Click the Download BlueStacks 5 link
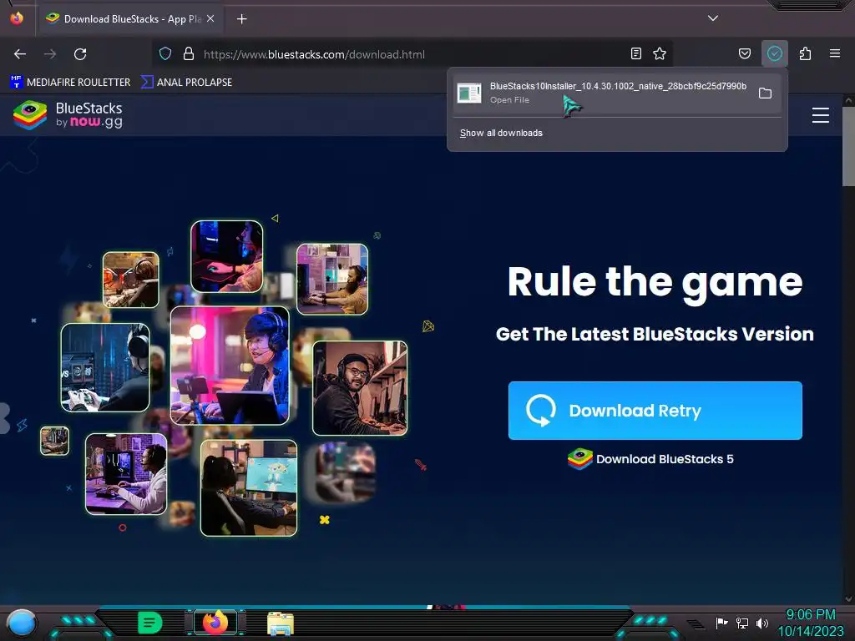The height and width of the screenshot is (641, 855). 650,459
